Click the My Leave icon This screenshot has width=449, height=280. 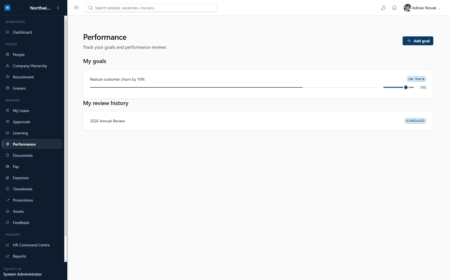[x=8, y=111]
